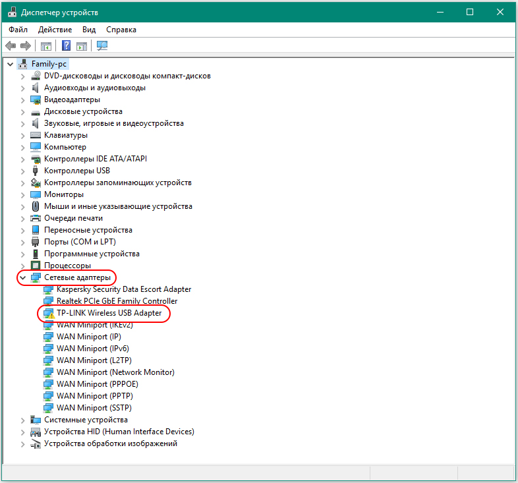Viewport: 518px width, 483px height.
Task: Click the processor chip icon beside Процессоры
Action: pos(36,266)
